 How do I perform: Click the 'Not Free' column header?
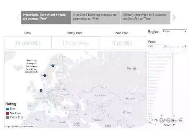122,33
